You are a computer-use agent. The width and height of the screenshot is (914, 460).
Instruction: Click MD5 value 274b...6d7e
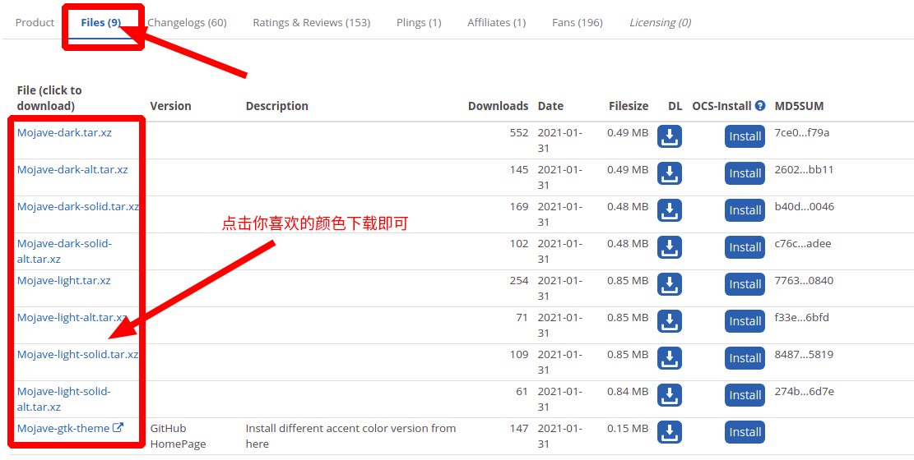pyautogui.click(x=804, y=391)
